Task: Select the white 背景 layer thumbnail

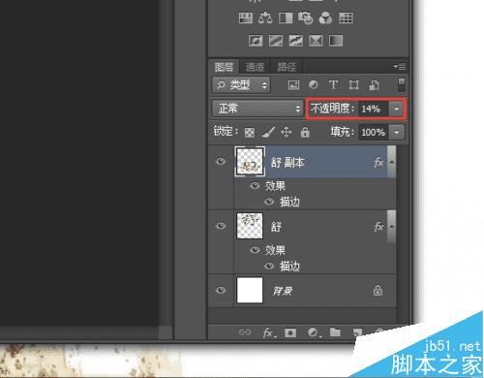Action: click(x=250, y=290)
